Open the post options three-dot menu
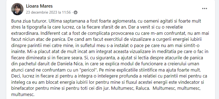The width and height of the screenshot is (219, 99). tap(205, 8)
